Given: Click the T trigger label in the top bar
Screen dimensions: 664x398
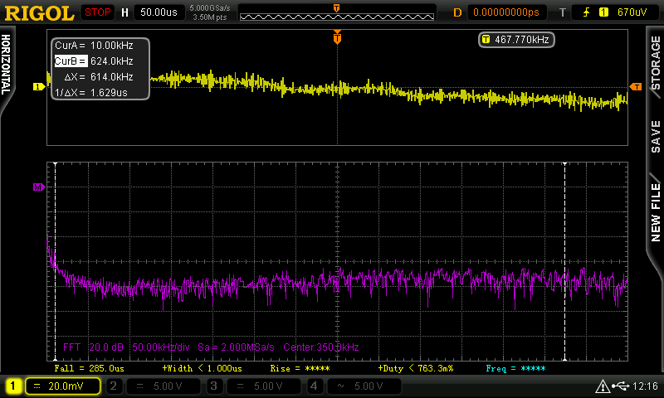Looking at the screenshot, I should 563,12.
